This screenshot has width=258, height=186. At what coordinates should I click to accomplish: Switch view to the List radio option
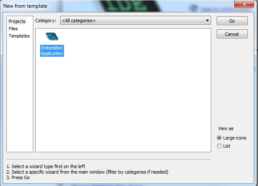point(220,146)
